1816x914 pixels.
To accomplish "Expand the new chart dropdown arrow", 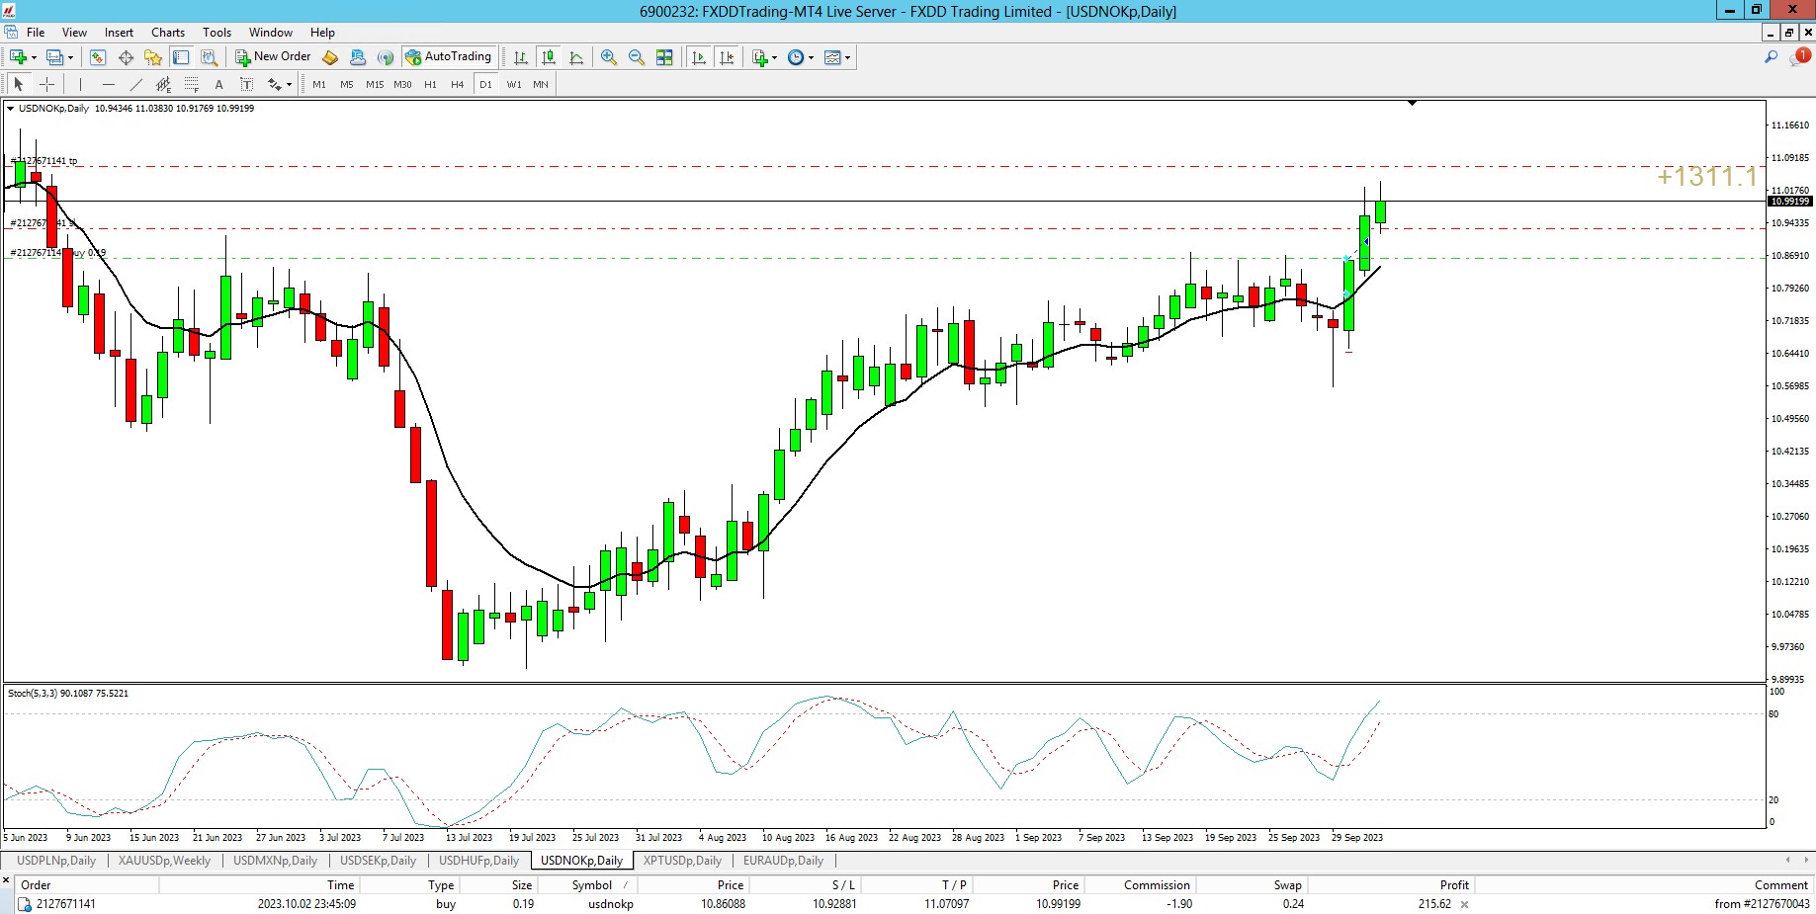I will (x=34, y=57).
